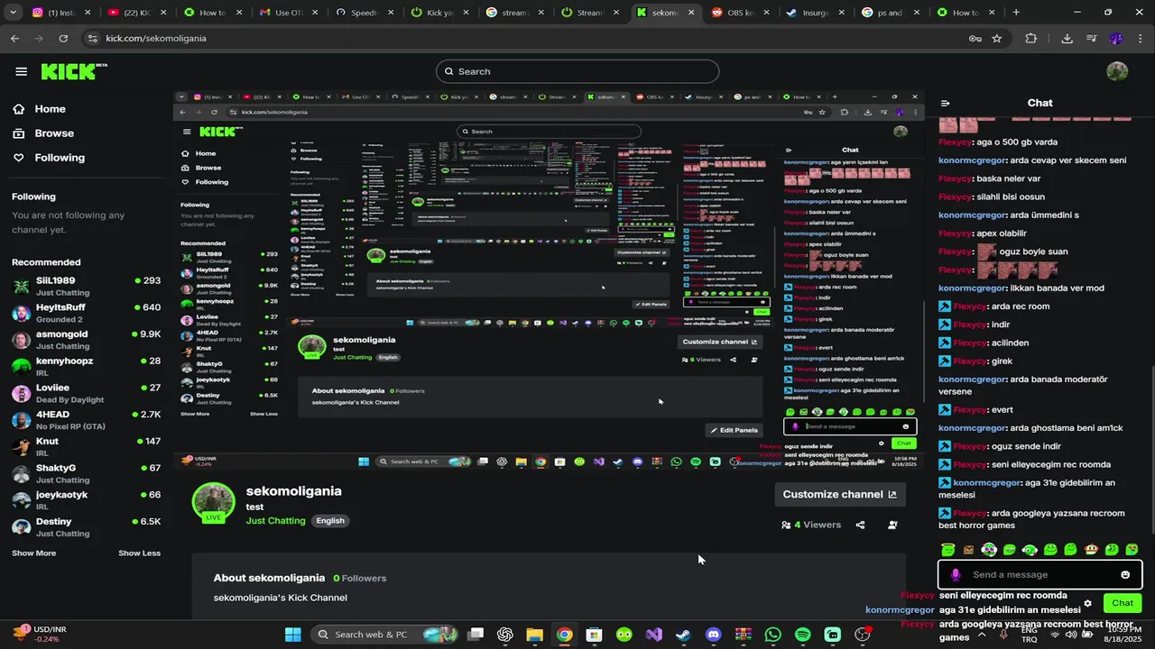Image resolution: width=1155 pixels, height=649 pixels.
Task: Open Visual Studio from the taskbar
Action: [x=654, y=635]
